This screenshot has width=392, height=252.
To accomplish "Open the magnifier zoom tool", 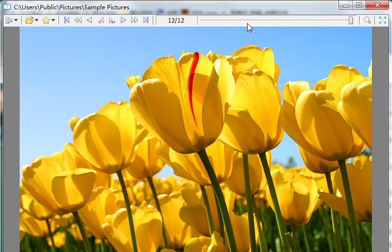I will pos(367,20).
